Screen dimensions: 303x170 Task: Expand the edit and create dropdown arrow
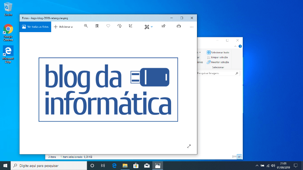click(x=152, y=27)
